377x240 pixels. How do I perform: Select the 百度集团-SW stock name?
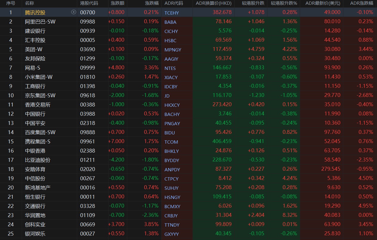click(x=40, y=132)
